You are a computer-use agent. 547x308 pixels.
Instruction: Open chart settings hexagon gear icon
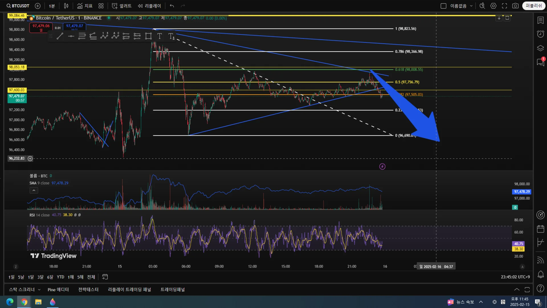[493, 6]
